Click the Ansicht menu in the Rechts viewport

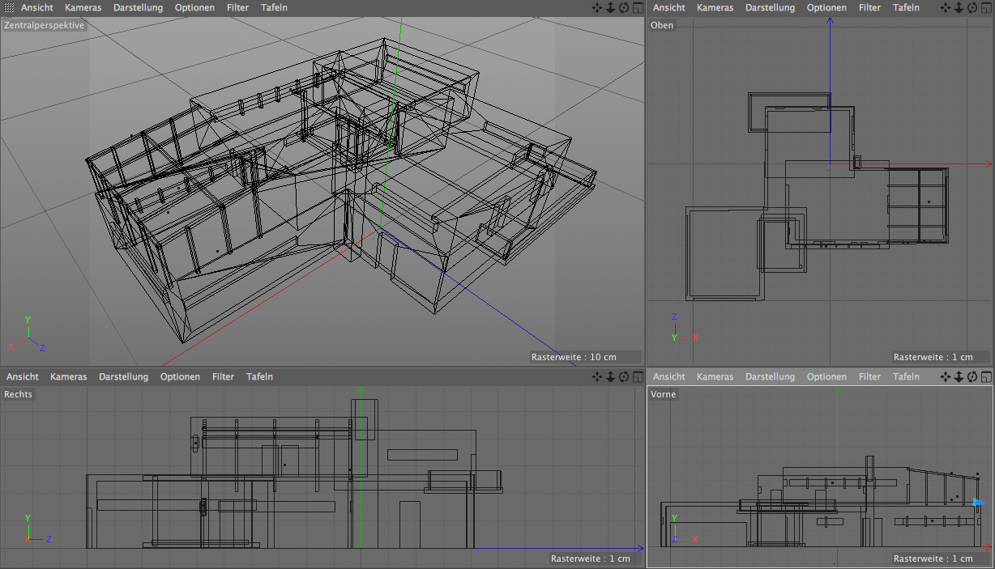tap(23, 377)
